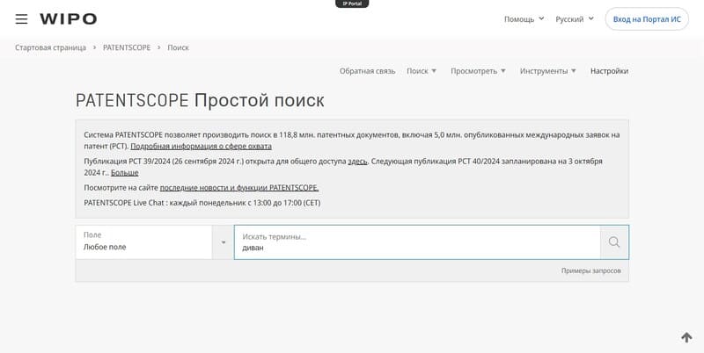Open the Русский language selector
The width and height of the screenshot is (704, 353).
575,18
